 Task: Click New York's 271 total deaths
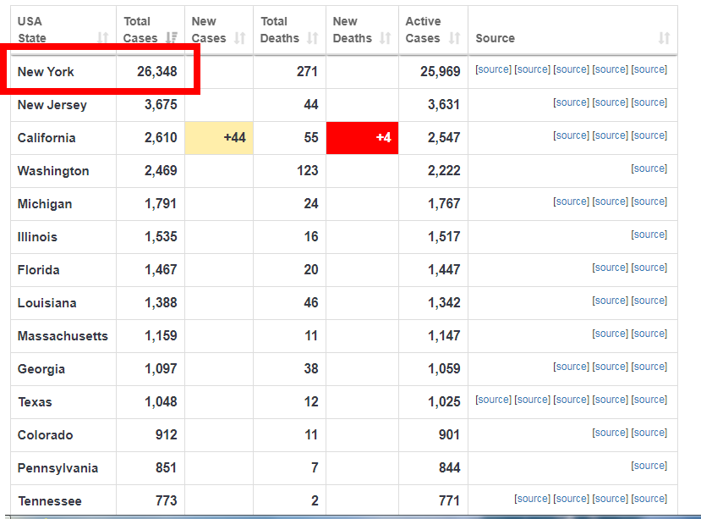click(x=307, y=72)
